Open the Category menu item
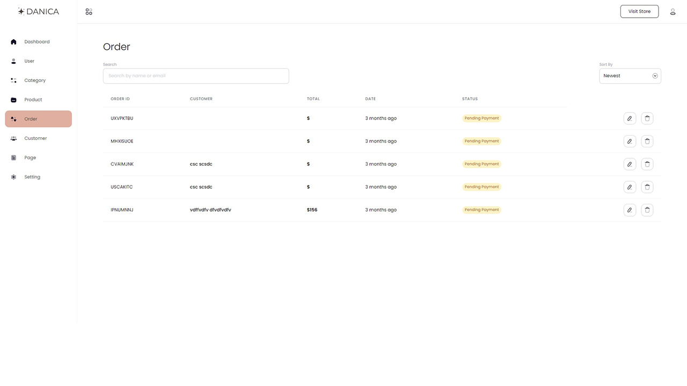The width and height of the screenshot is (687, 386). point(38,80)
